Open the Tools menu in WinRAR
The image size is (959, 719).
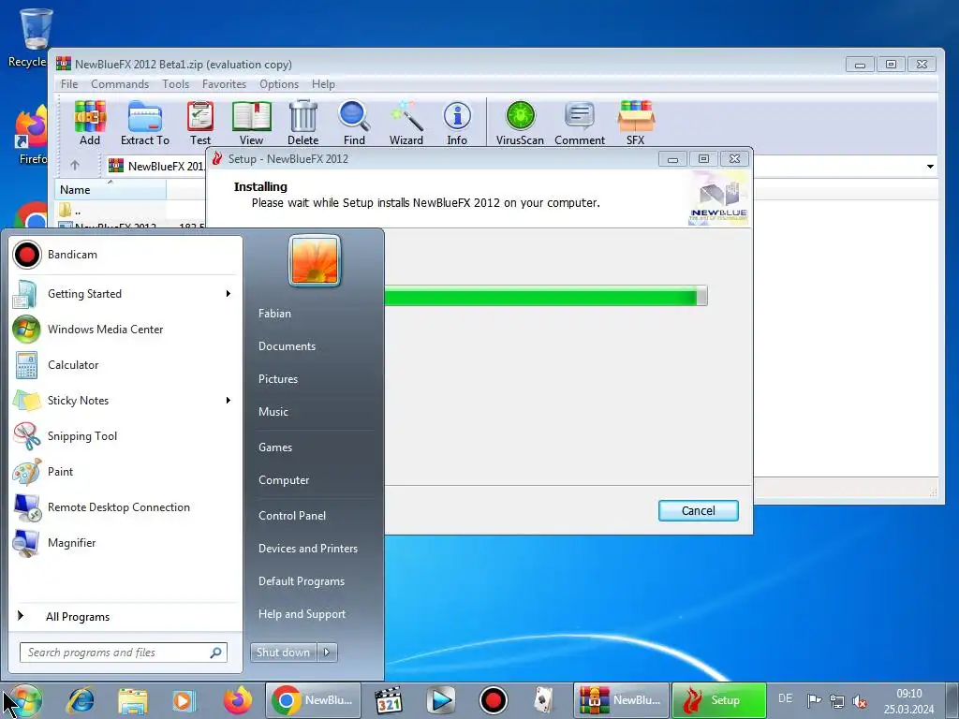[175, 83]
